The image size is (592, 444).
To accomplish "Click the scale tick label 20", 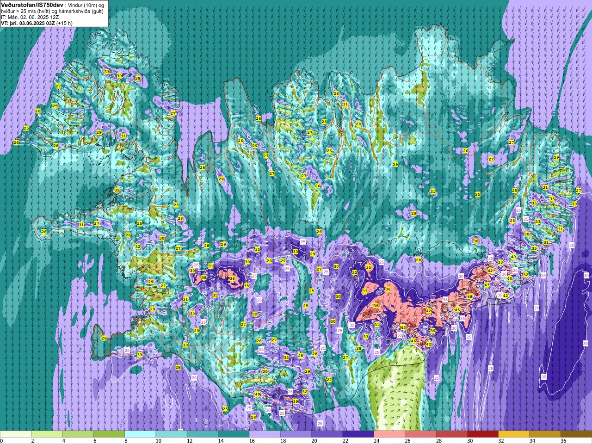I will click(x=314, y=441).
